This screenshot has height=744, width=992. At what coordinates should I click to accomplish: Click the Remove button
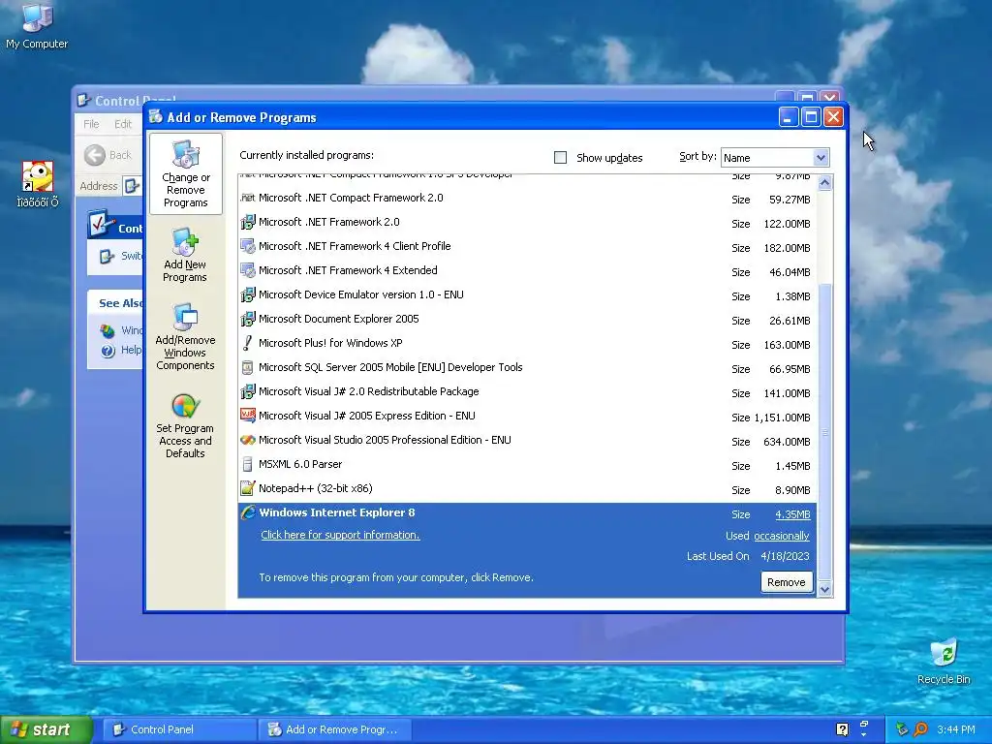coord(786,582)
